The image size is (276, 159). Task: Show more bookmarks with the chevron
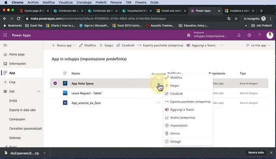246,26
